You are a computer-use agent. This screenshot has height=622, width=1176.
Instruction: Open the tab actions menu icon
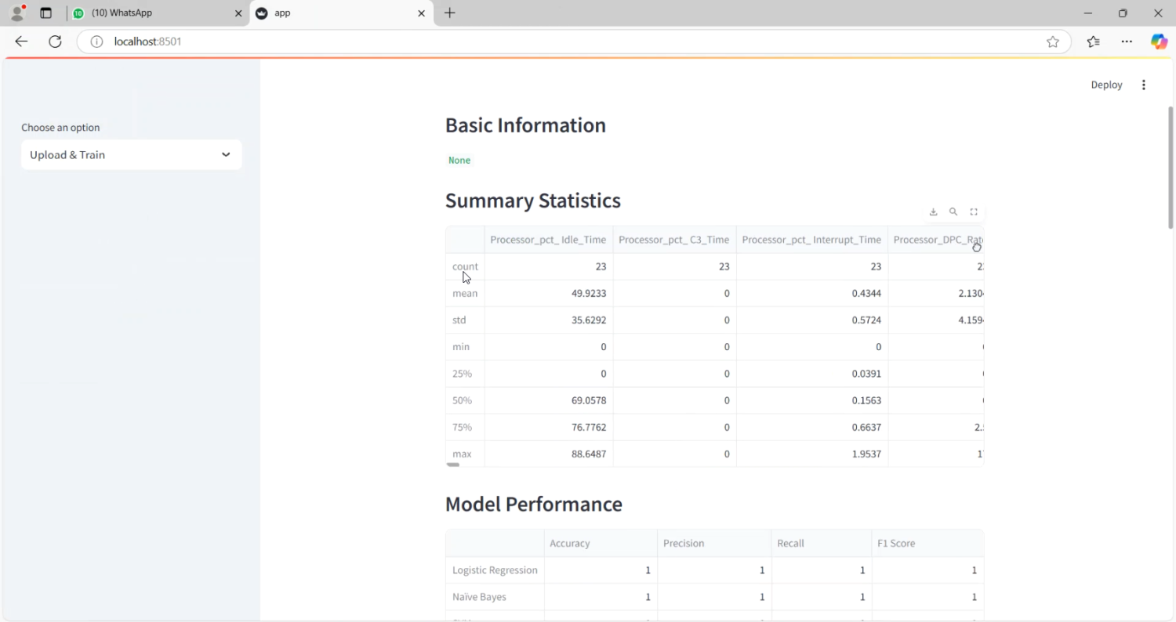tap(45, 13)
